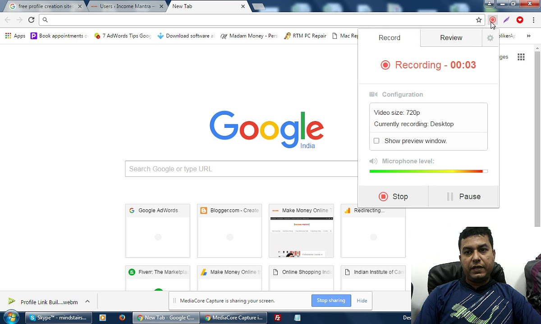Open Skype mindstairs taskbar item
This screenshot has width=541, height=324.
pos(58,318)
